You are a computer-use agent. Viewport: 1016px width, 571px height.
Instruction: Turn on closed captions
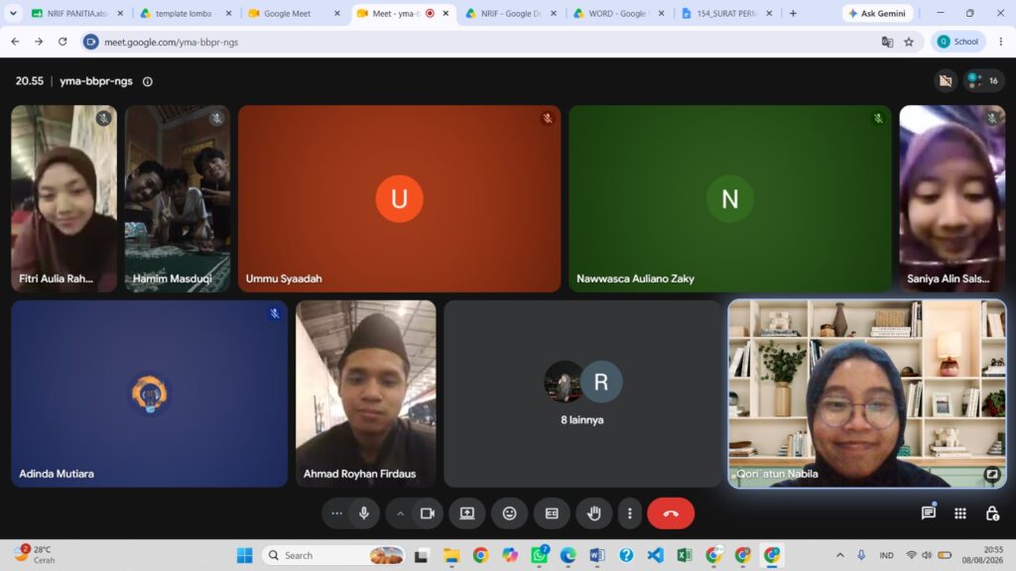pos(552,514)
